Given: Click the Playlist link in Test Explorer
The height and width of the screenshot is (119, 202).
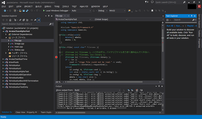Looking at the screenshot, I should pos(192,26).
